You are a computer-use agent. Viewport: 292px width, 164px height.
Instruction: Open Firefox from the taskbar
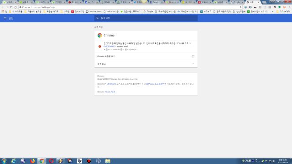(x=32, y=161)
